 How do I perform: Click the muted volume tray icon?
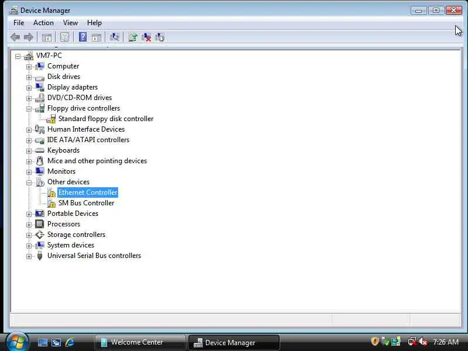click(423, 342)
